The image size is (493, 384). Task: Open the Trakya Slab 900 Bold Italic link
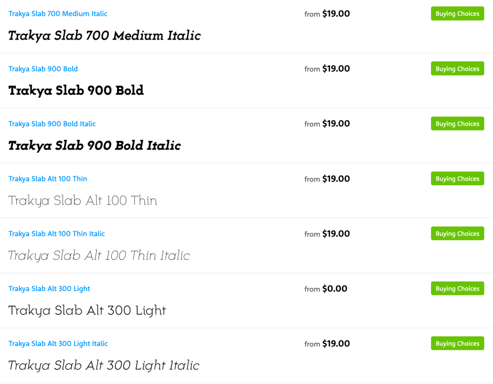52,124
